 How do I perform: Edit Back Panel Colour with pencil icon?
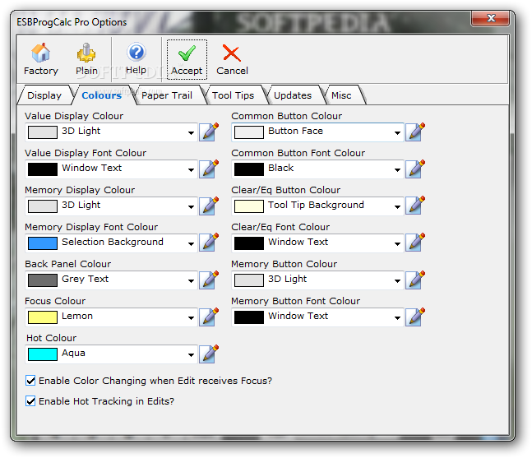[x=209, y=280]
